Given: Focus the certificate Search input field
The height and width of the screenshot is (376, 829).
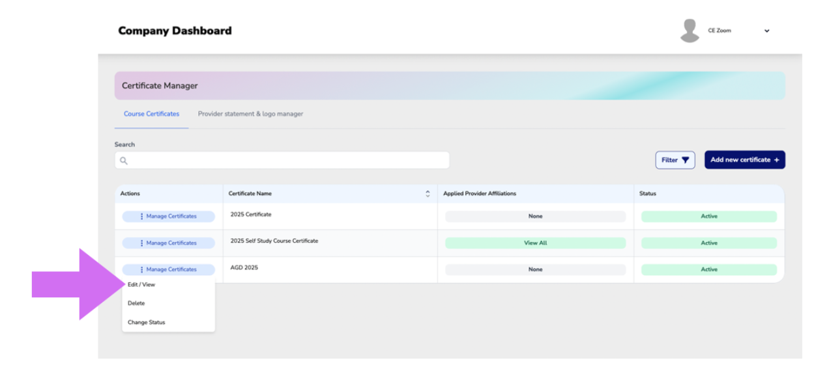Looking at the screenshot, I should [x=282, y=161].
